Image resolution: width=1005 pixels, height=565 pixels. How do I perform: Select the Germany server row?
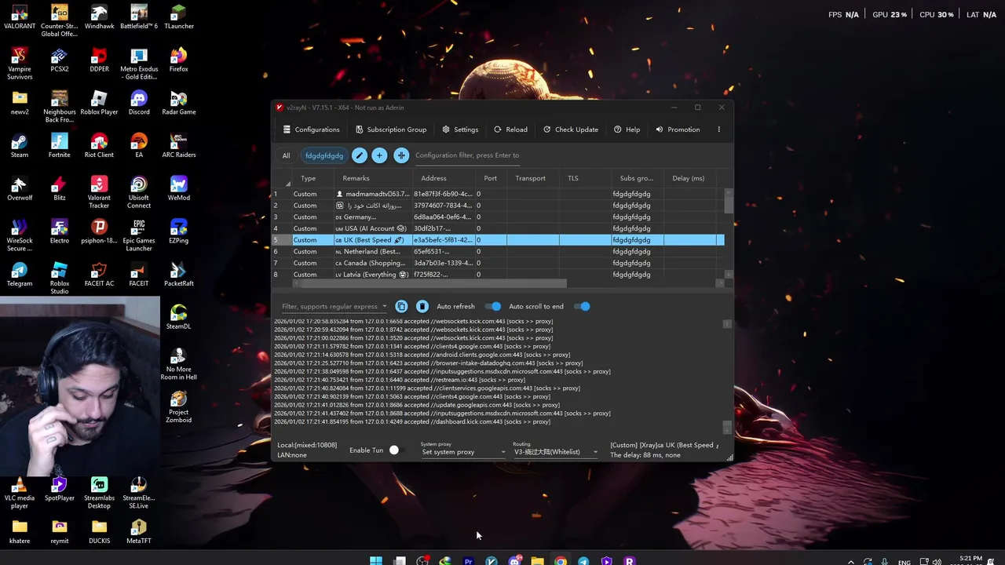pyautogui.click(x=498, y=217)
